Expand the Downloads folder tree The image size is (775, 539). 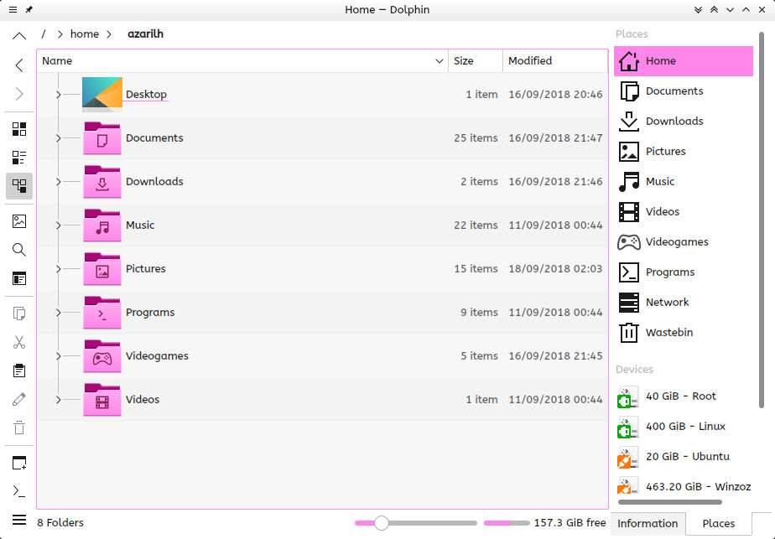click(59, 182)
